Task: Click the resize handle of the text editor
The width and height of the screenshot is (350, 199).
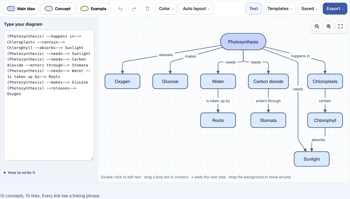Action: (x=92, y=159)
